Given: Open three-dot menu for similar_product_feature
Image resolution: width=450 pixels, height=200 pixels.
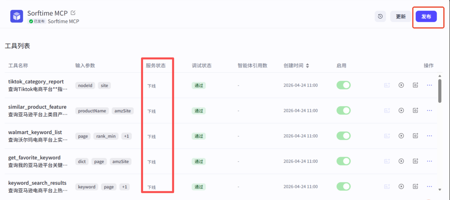Looking at the screenshot, I should 429,111.
